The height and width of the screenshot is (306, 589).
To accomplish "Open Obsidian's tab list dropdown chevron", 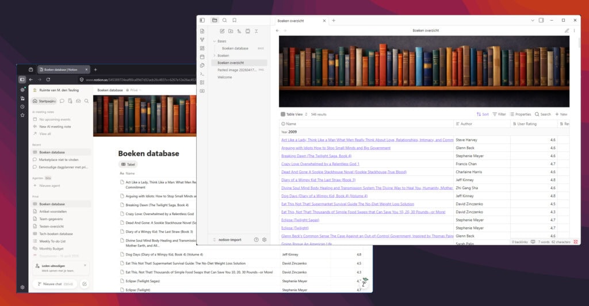I will (532, 20).
